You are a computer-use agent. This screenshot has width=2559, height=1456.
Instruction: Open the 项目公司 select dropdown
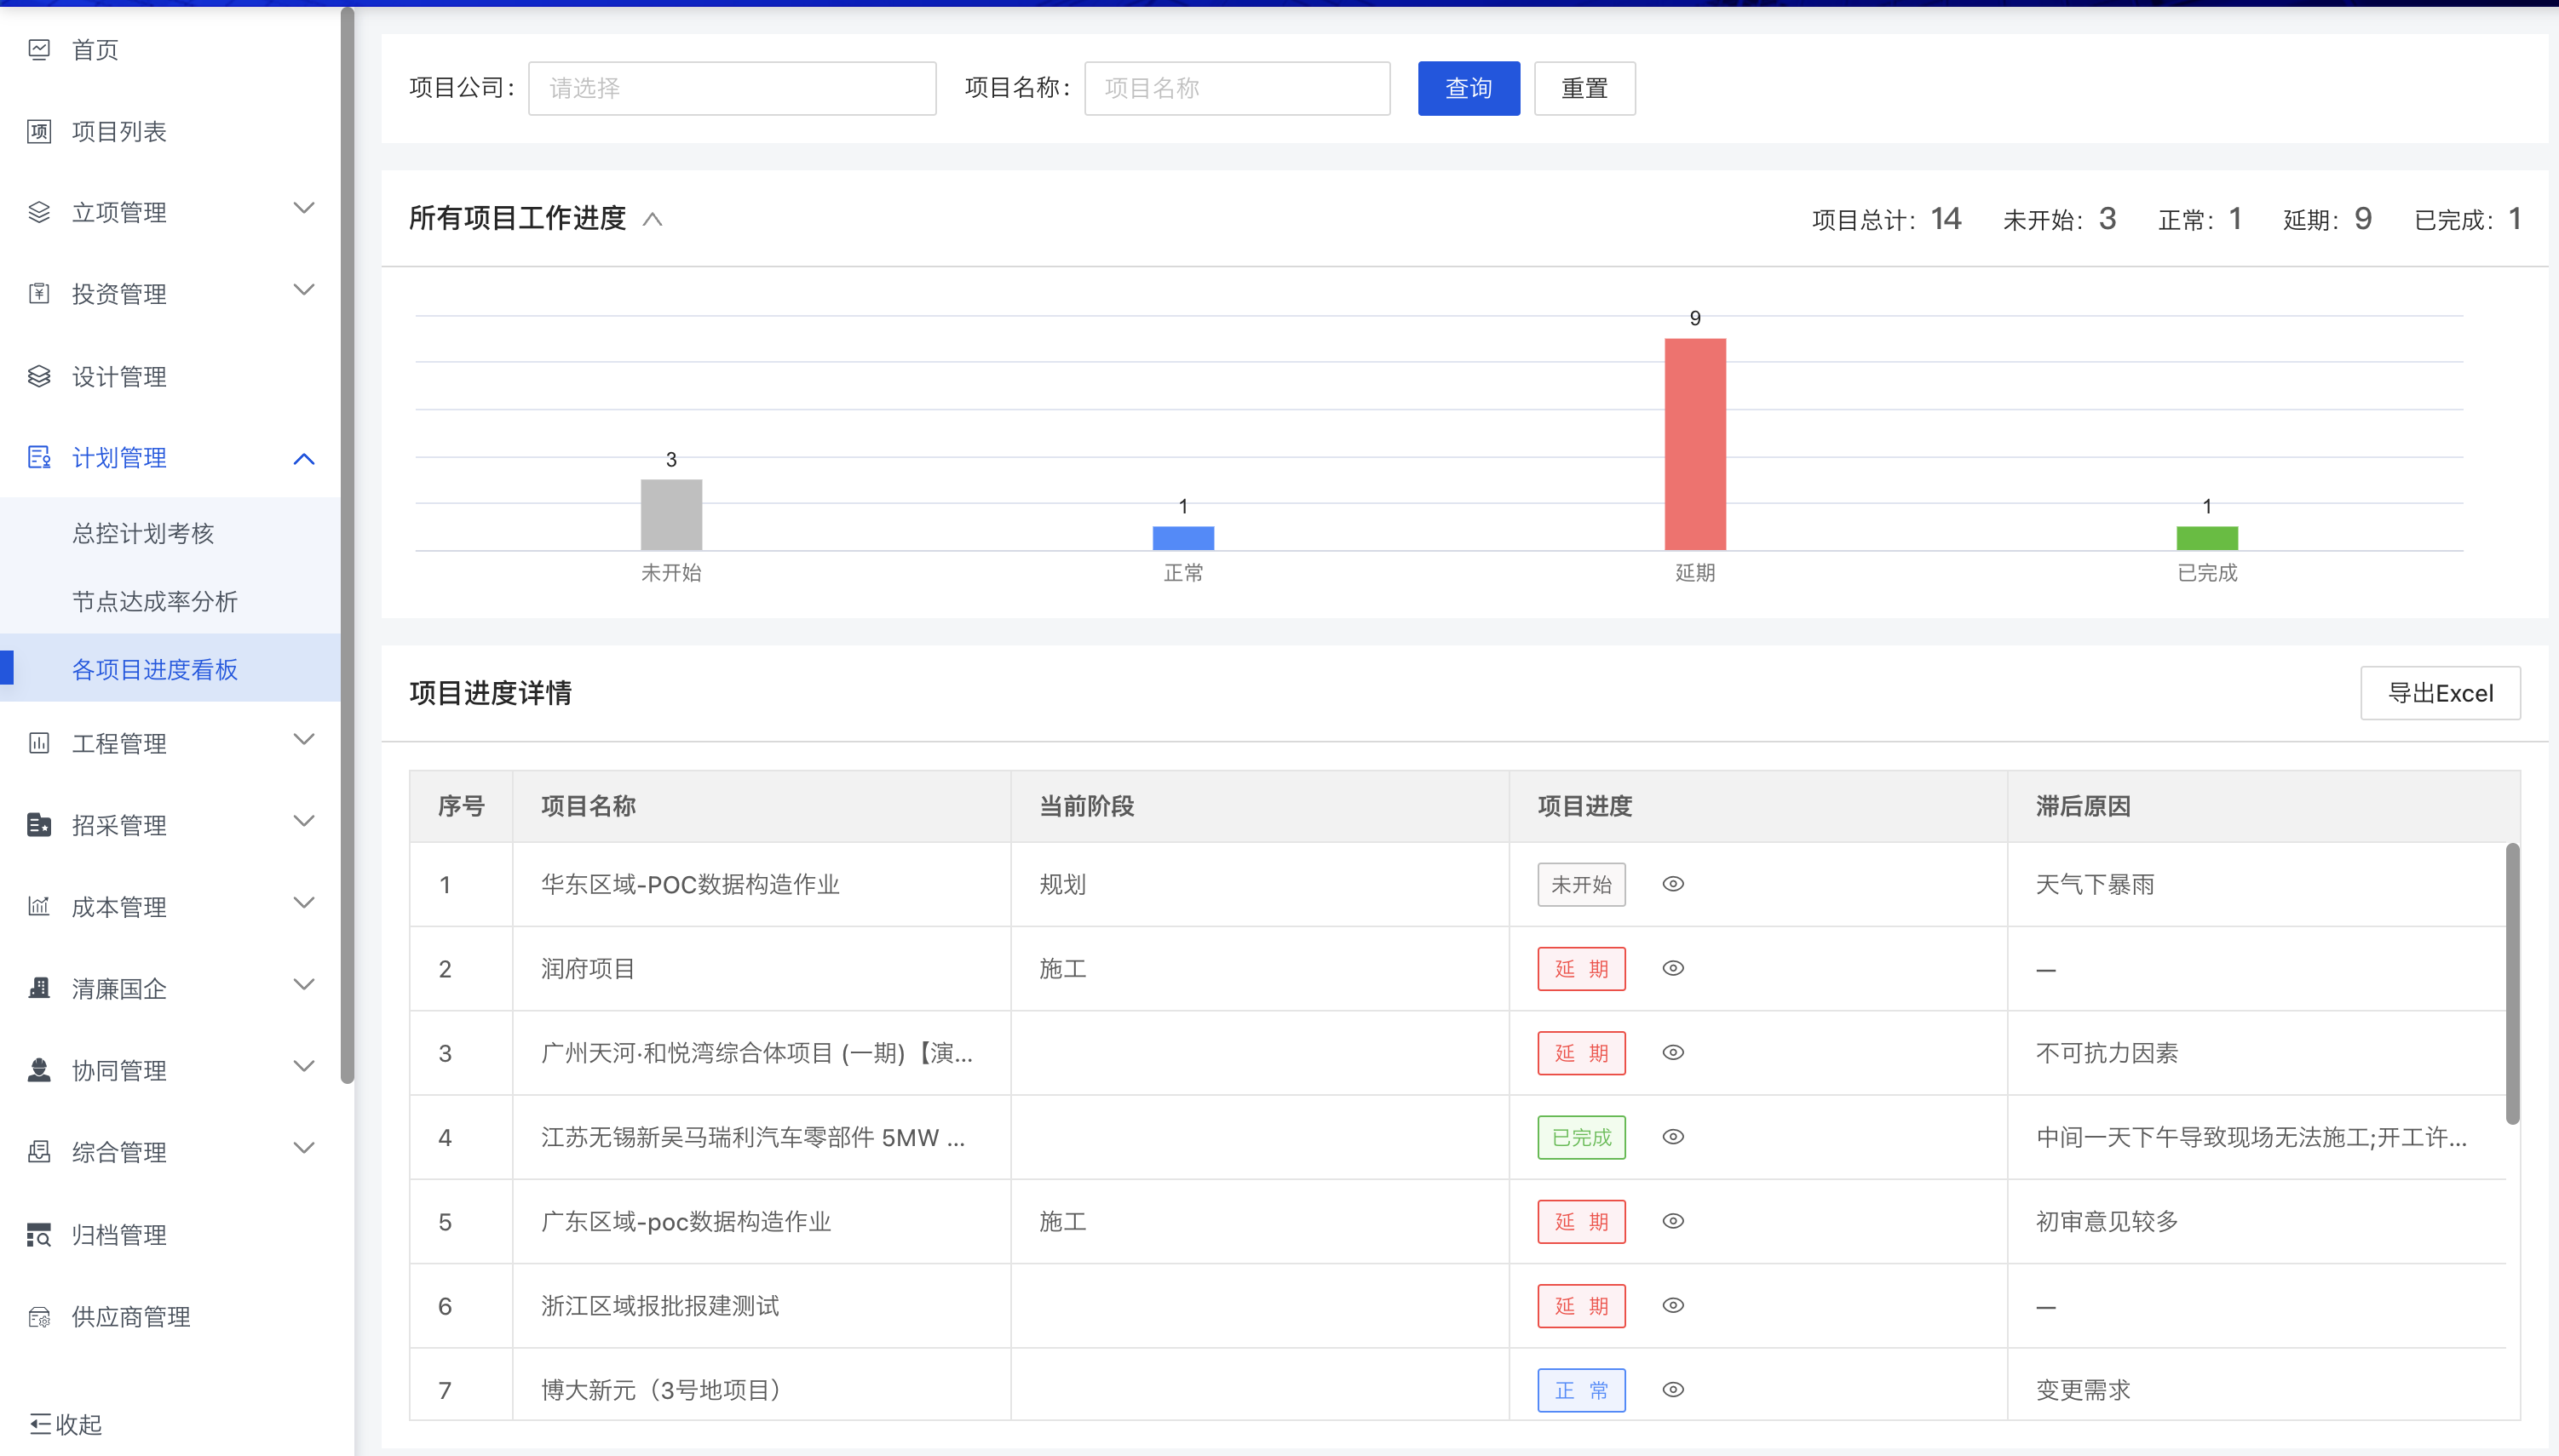(731, 88)
